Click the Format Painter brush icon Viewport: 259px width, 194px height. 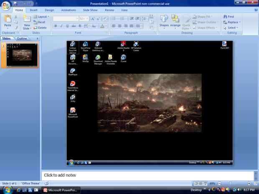[x=16, y=28]
